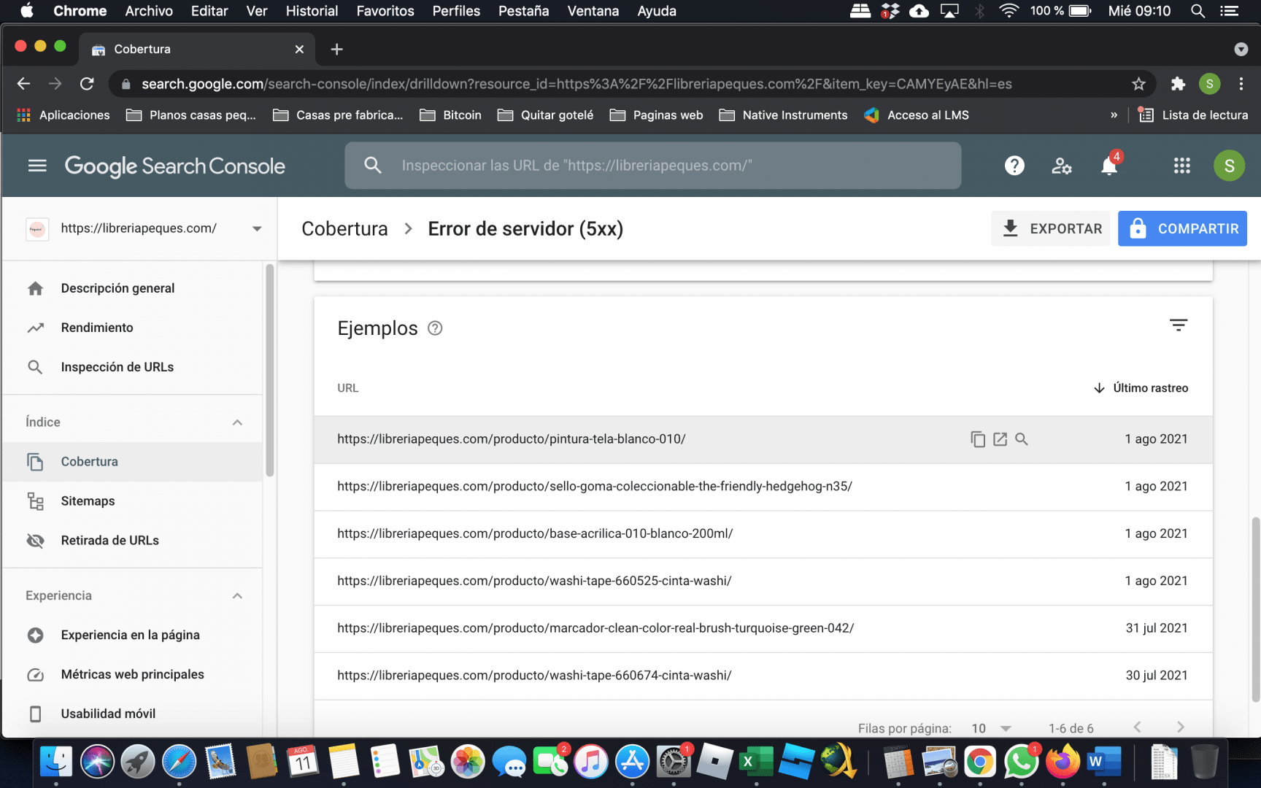
Task: Open the green S account avatar in Search Console
Action: (x=1229, y=166)
